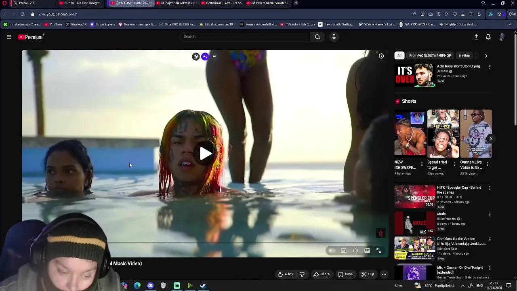Open Mix Gunna One Of Wun playlist
The width and height of the screenshot is (517, 291).
click(x=460, y=270)
